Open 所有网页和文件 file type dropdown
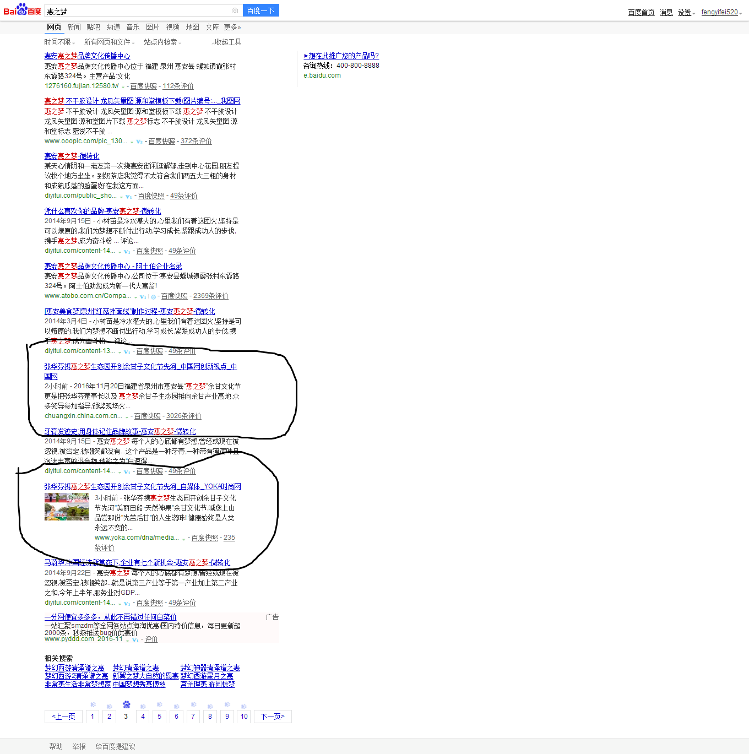Screen dimensions: 749x754 [x=109, y=42]
